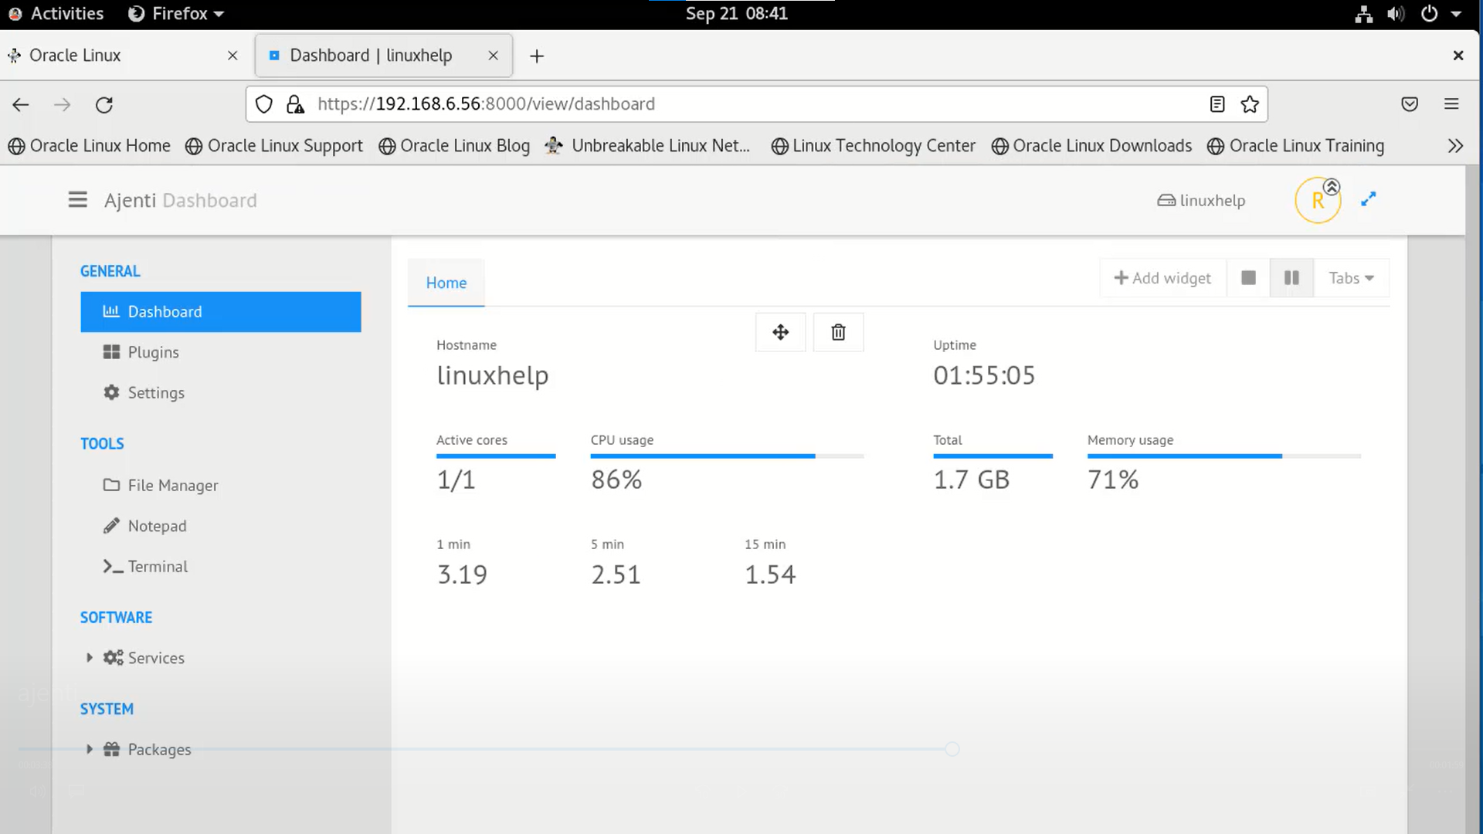The image size is (1483, 834).
Task: Click the volume speaker icon
Action: 1396,14
